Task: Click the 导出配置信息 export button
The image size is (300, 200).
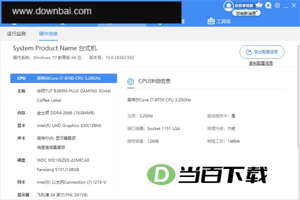Action: [262, 52]
